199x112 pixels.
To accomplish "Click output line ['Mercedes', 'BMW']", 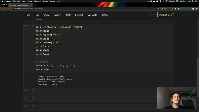I will [x=47, y=84].
